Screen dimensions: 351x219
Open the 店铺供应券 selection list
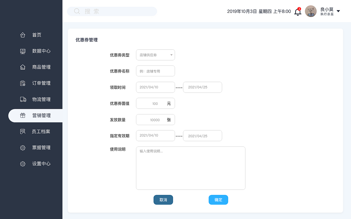pyautogui.click(x=155, y=55)
